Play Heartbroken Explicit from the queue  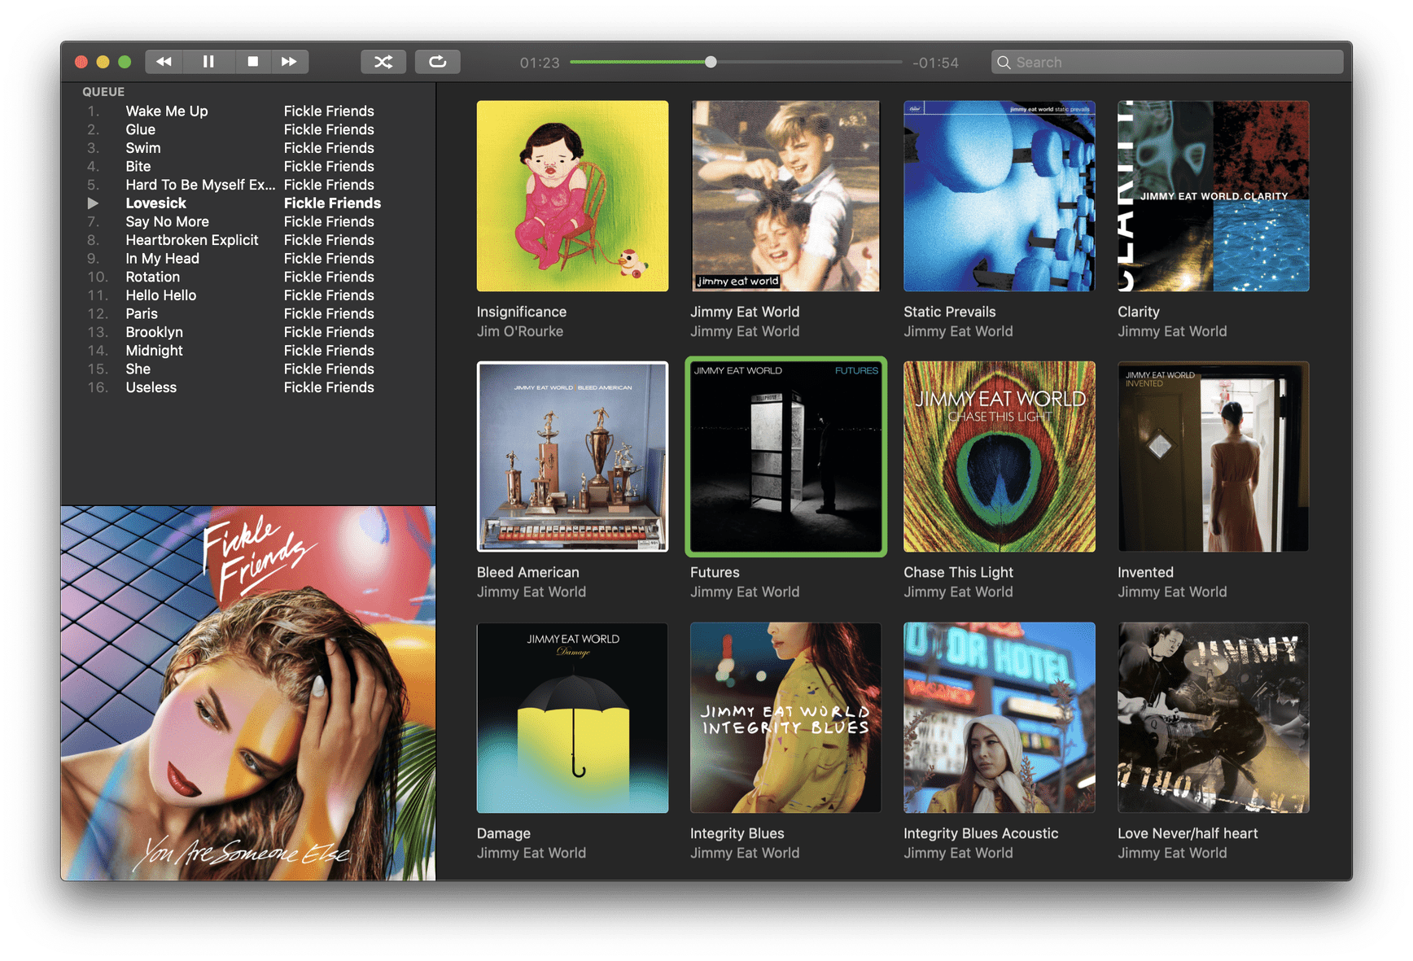pyautogui.click(x=191, y=240)
